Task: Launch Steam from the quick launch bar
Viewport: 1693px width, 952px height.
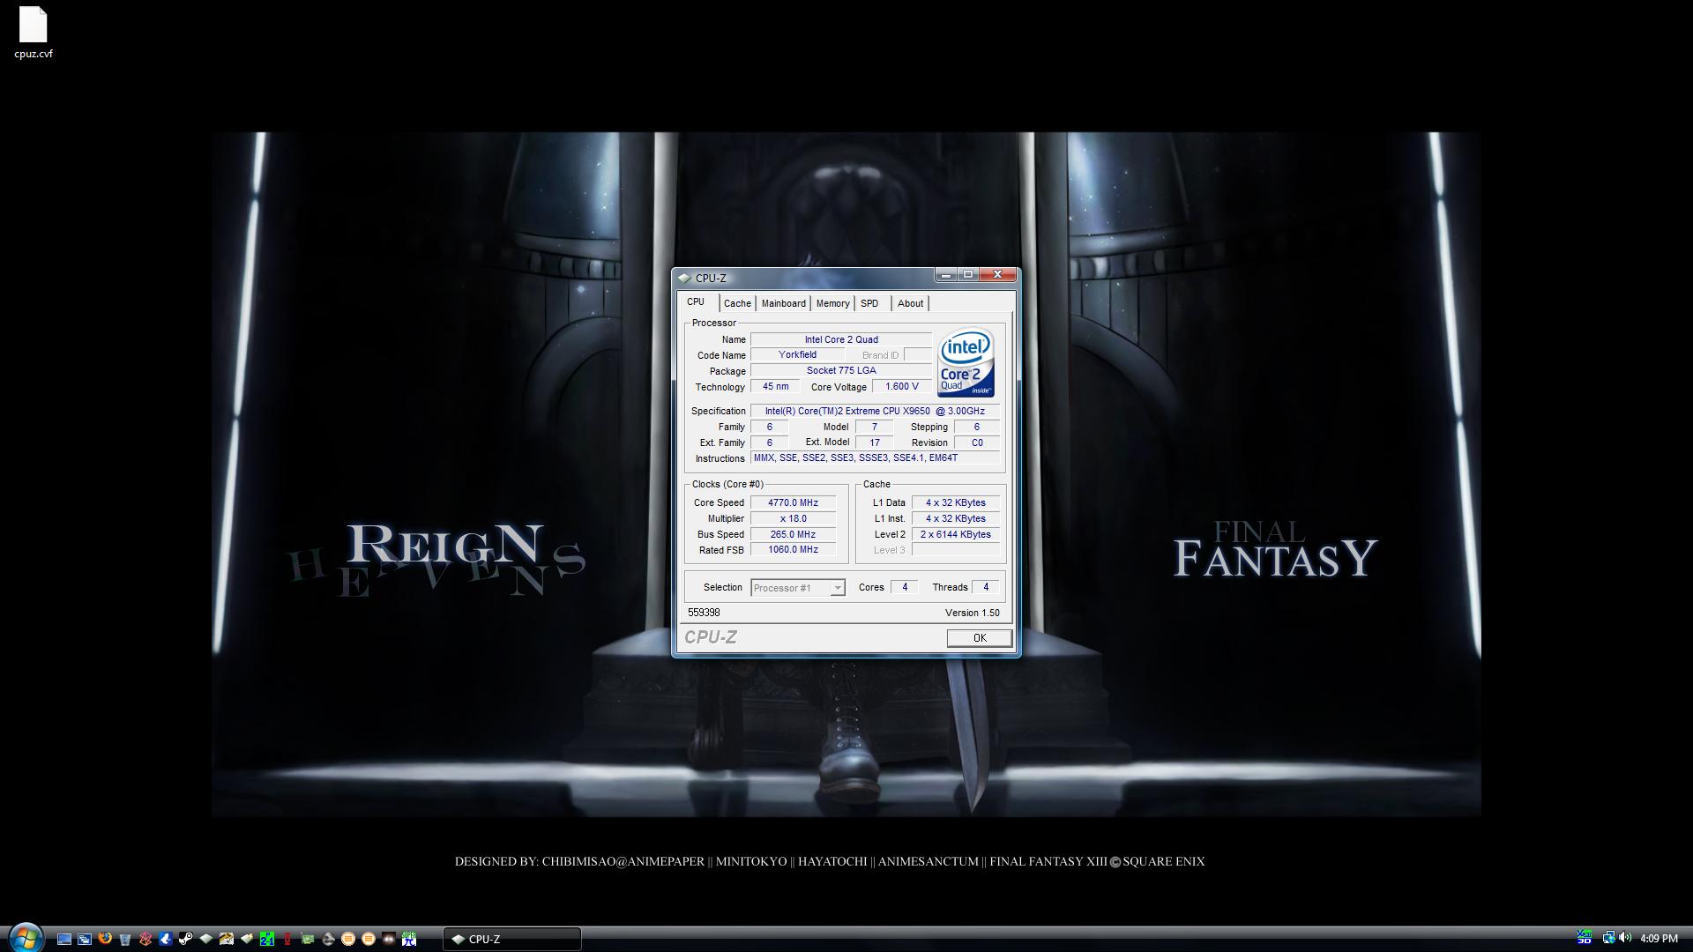Action: tap(186, 939)
